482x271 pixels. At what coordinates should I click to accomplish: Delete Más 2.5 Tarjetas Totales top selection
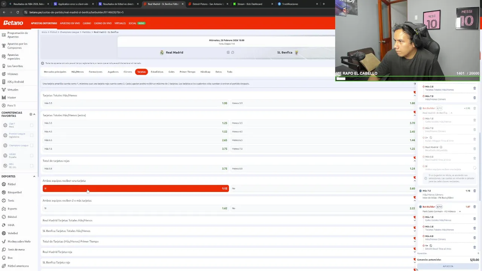474,88
